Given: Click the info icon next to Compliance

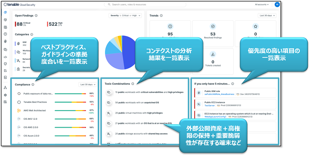Looking at the screenshot, I should pos(33,85).
